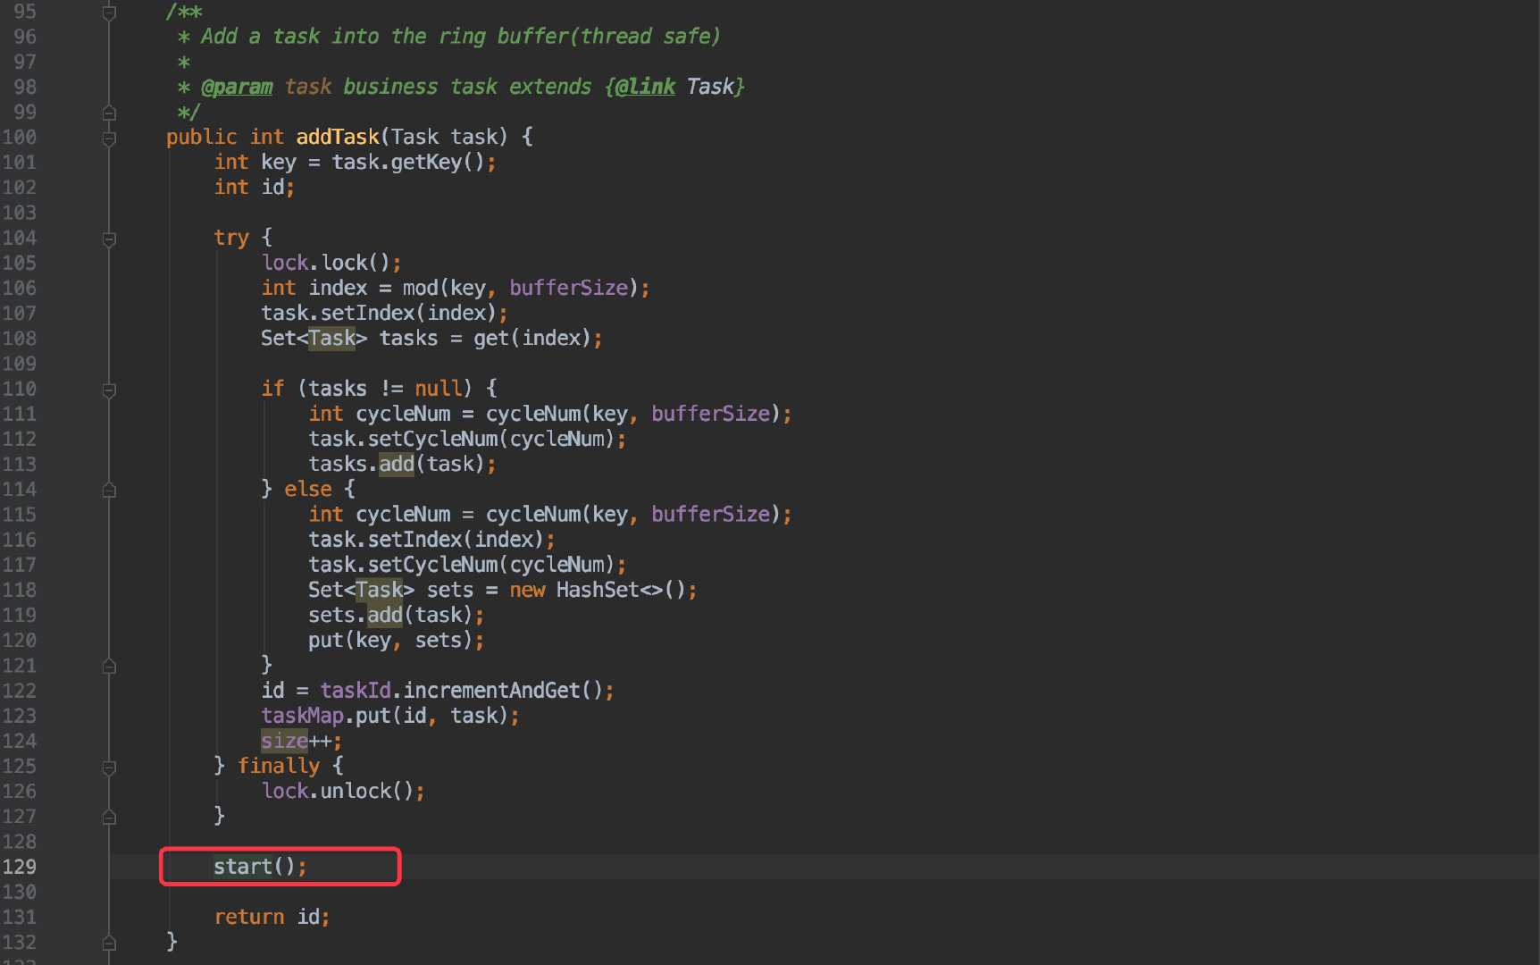Image resolution: width=1540 pixels, height=965 pixels.
Task: Click 'task.setIndex(index);' on line 107
Action: [x=384, y=313]
